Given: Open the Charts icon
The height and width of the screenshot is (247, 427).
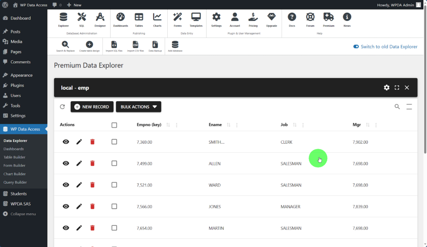Looking at the screenshot, I should point(157,17).
